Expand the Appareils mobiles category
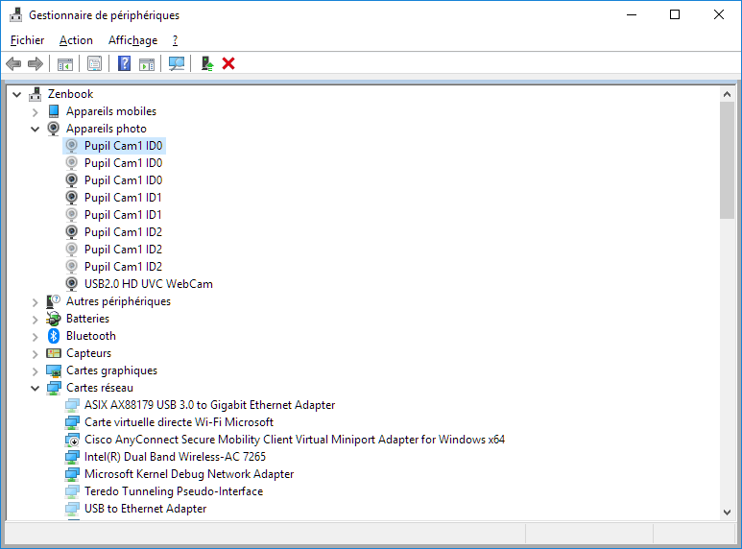This screenshot has width=742, height=549. (35, 112)
